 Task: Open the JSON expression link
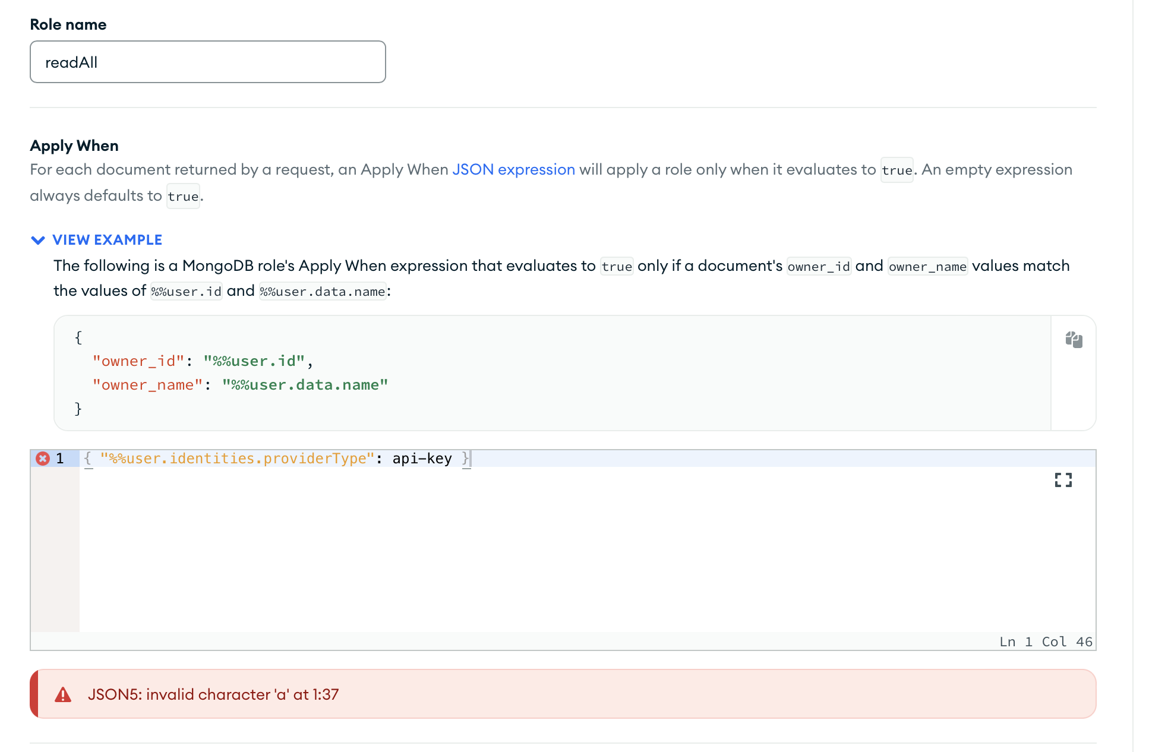coord(513,170)
